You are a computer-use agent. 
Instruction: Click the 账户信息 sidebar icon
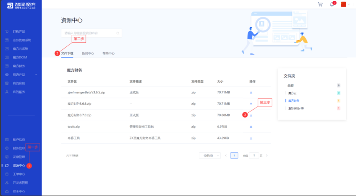pos(7,139)
